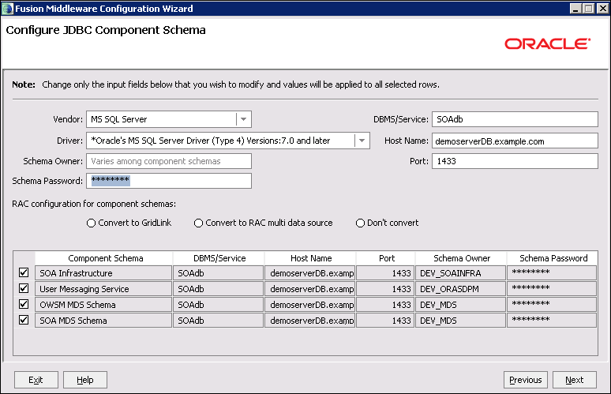Click password cell in SOA Infrastructure row
Viewport: 611px width, 394px height.
[552, 272]
